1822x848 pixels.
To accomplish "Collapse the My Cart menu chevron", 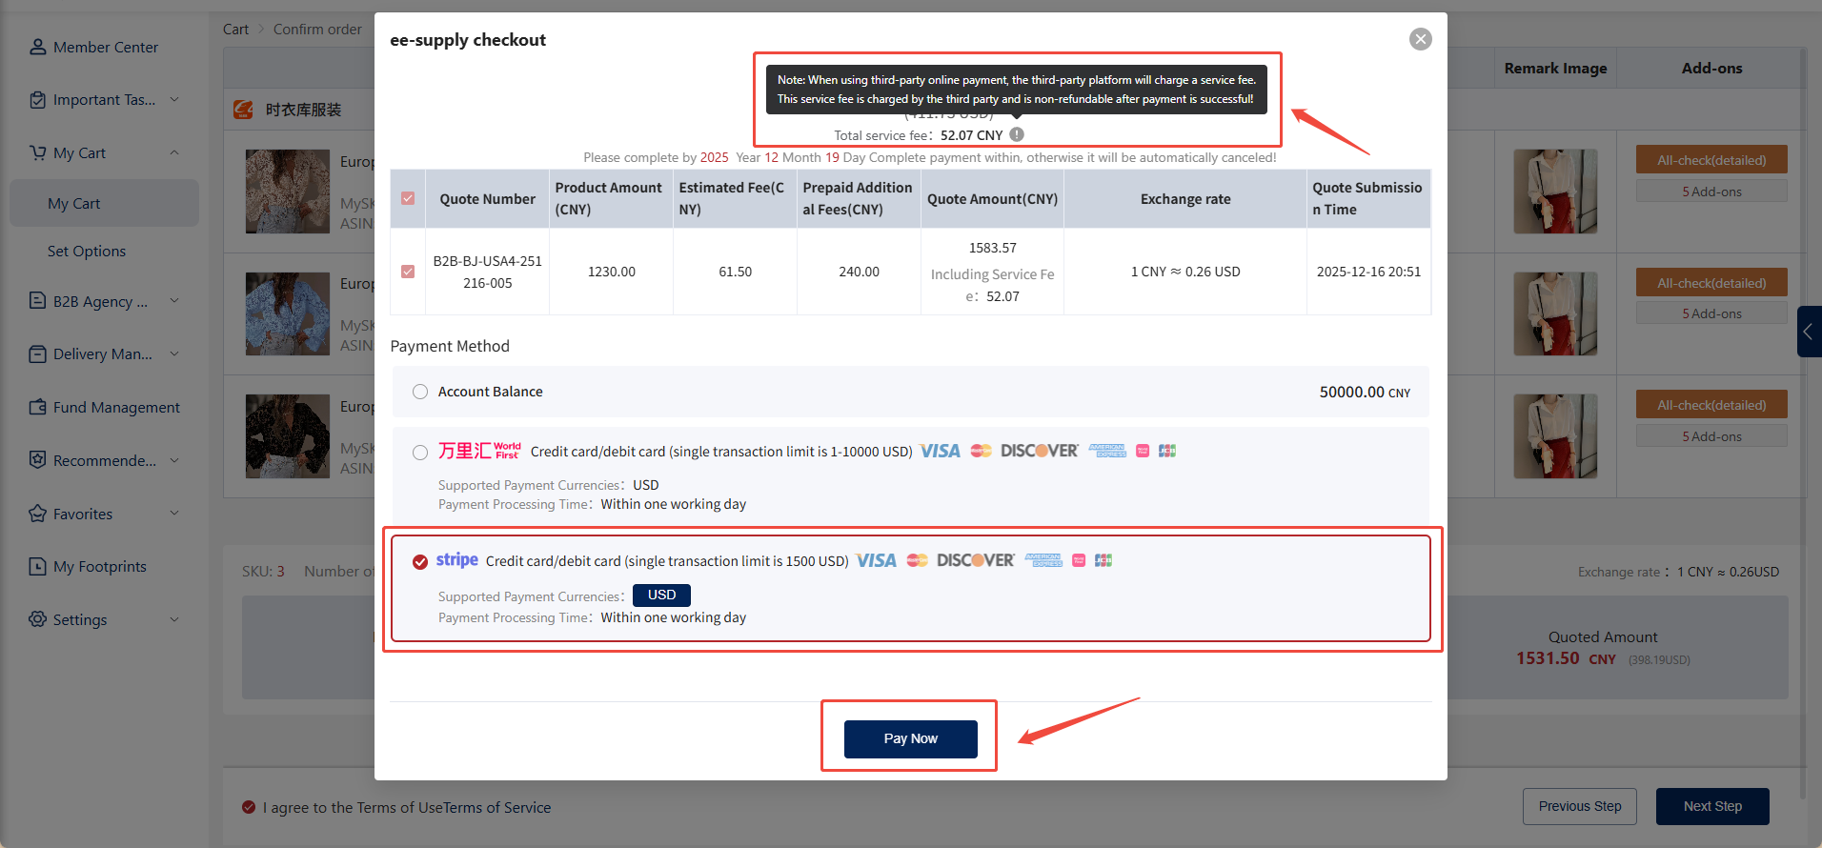I will [174, 152].
